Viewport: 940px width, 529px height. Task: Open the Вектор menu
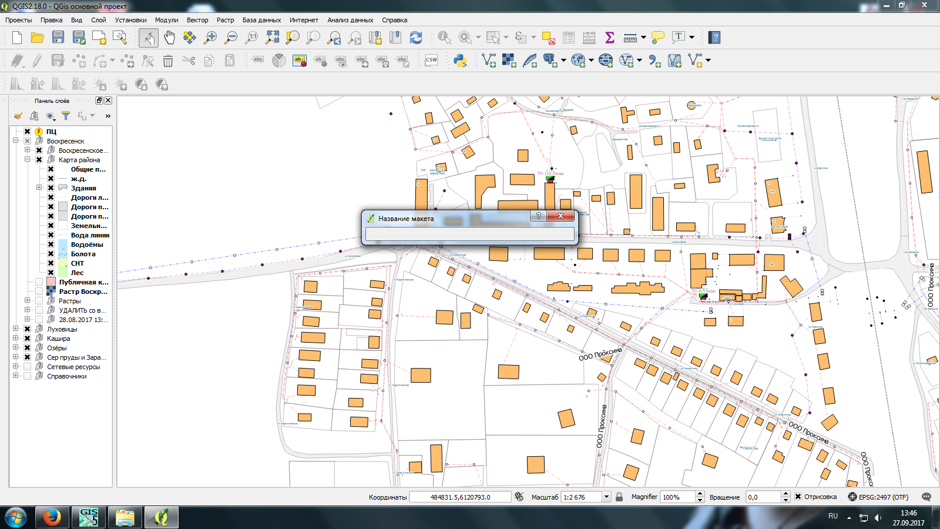point(197,20)
